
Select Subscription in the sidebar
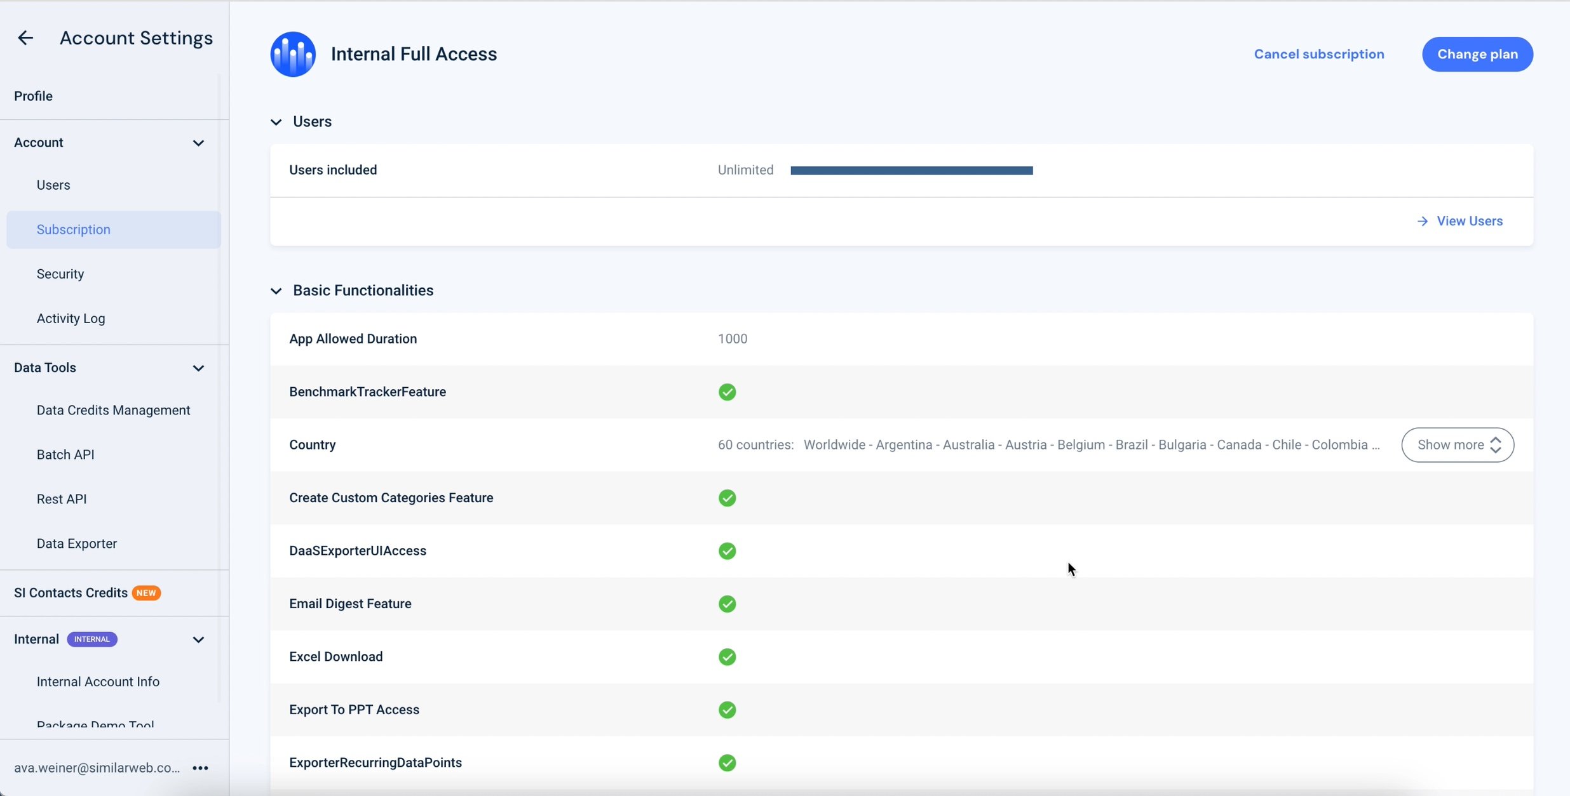coord(114,230)
